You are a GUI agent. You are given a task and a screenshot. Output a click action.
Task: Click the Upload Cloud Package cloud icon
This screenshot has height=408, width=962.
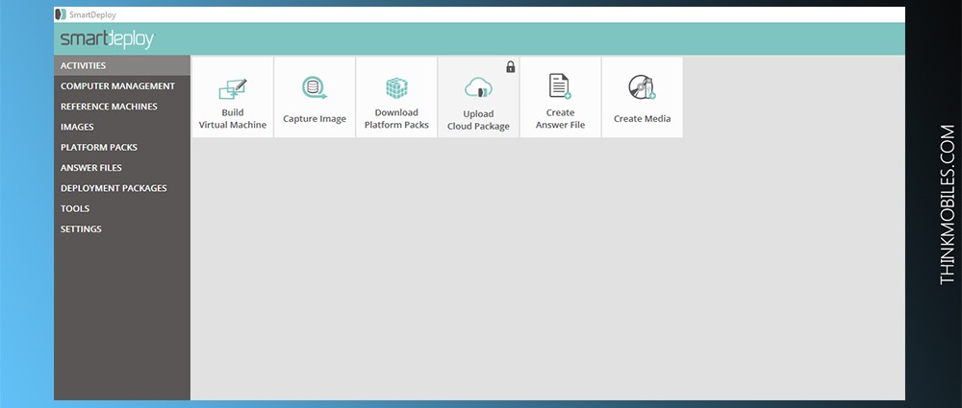pos(478,88)
